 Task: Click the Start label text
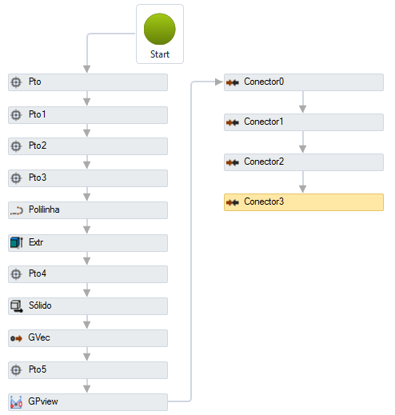tap(160, 54)
